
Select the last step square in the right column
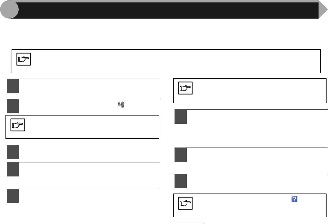tap(181, 181)
